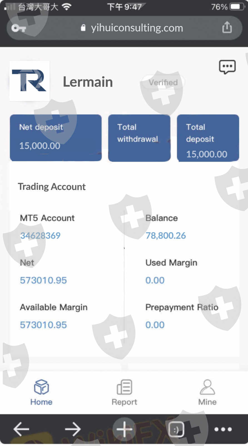Tap the browser share icon
The image size is (248, 446).
227,27
